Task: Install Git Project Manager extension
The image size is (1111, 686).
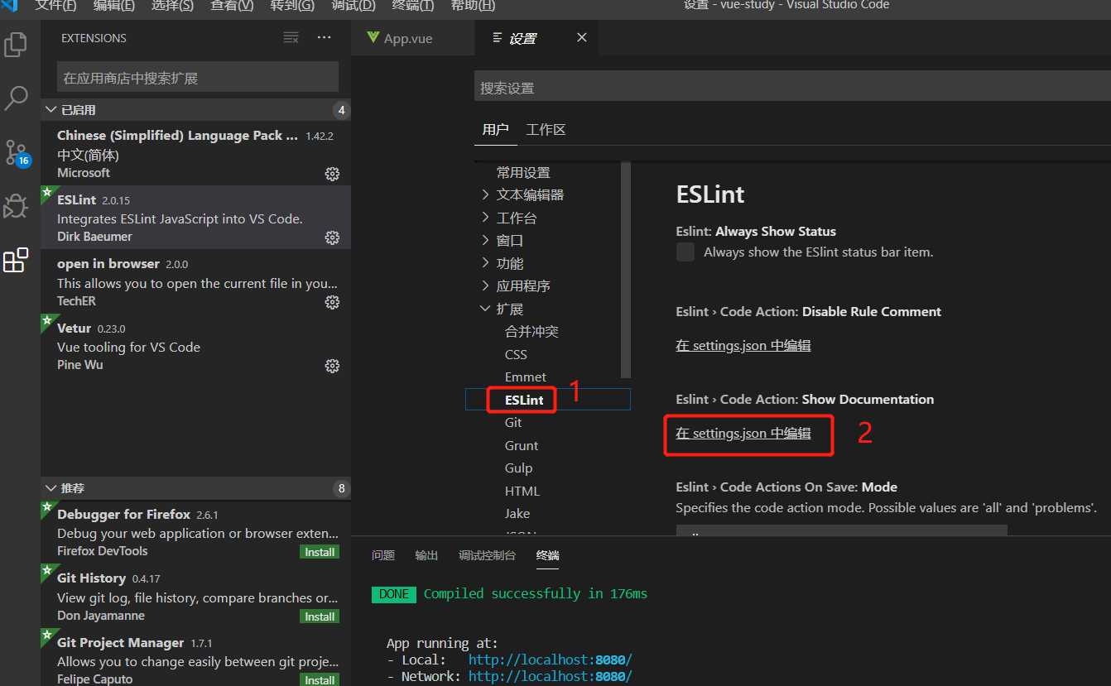Action: tap(320, 680)
